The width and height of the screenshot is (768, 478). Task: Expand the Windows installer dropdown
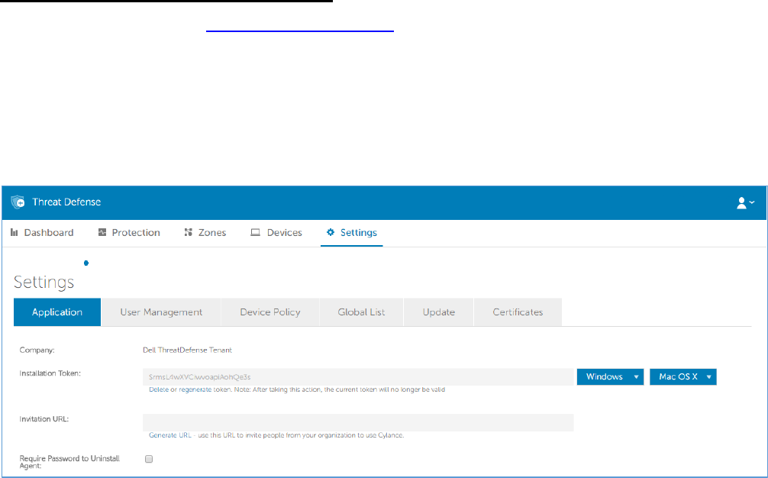[610, 376]
